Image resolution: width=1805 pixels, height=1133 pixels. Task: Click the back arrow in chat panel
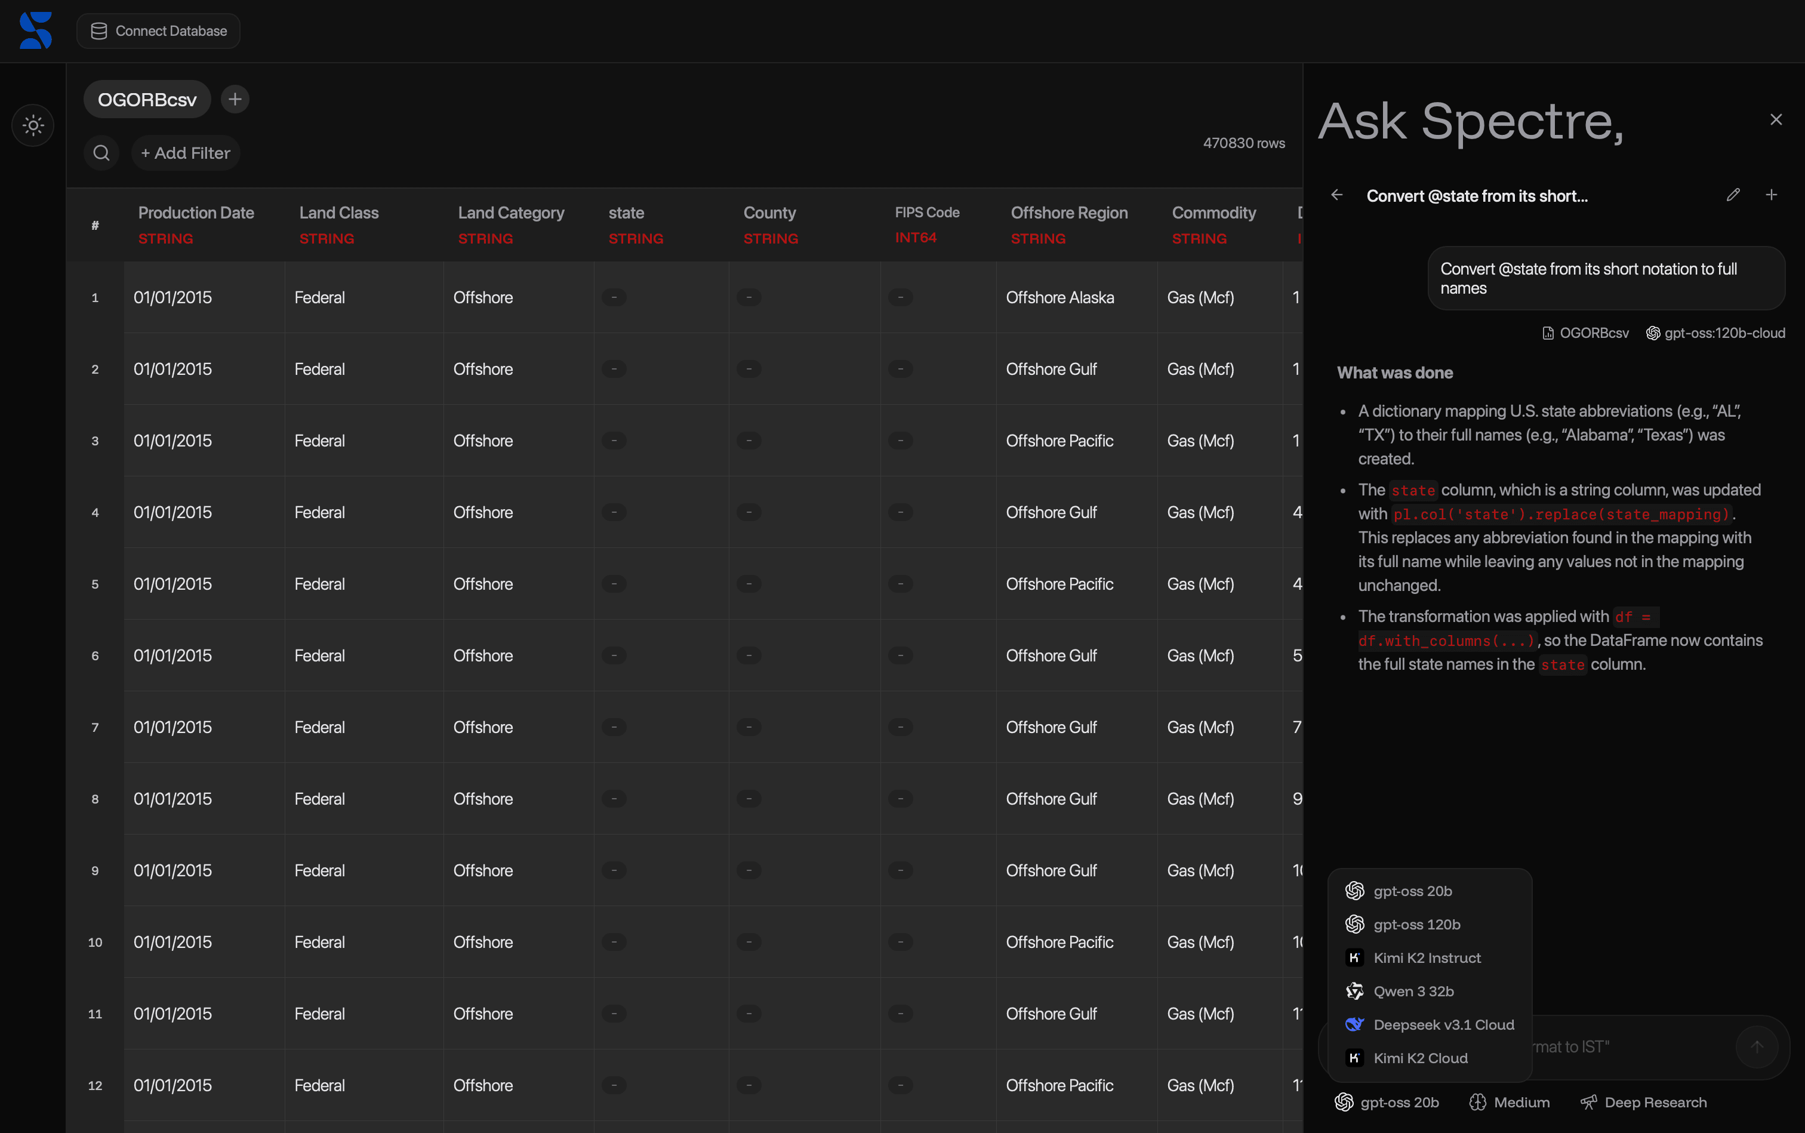(1336, 196)
